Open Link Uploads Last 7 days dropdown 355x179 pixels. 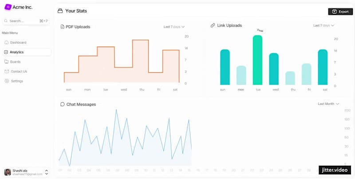[x=324, y=25]
